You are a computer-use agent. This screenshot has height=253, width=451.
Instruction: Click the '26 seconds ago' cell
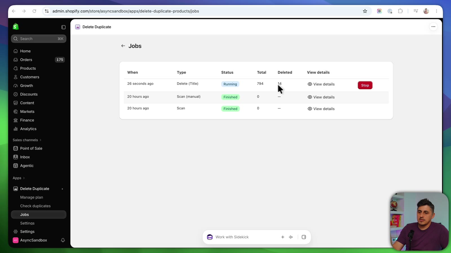[x=140, y=83]
